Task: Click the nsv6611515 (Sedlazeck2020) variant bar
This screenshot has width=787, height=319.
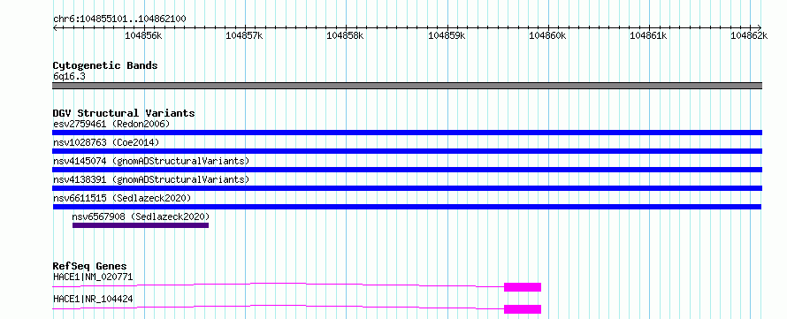Action: pos(407,207)
